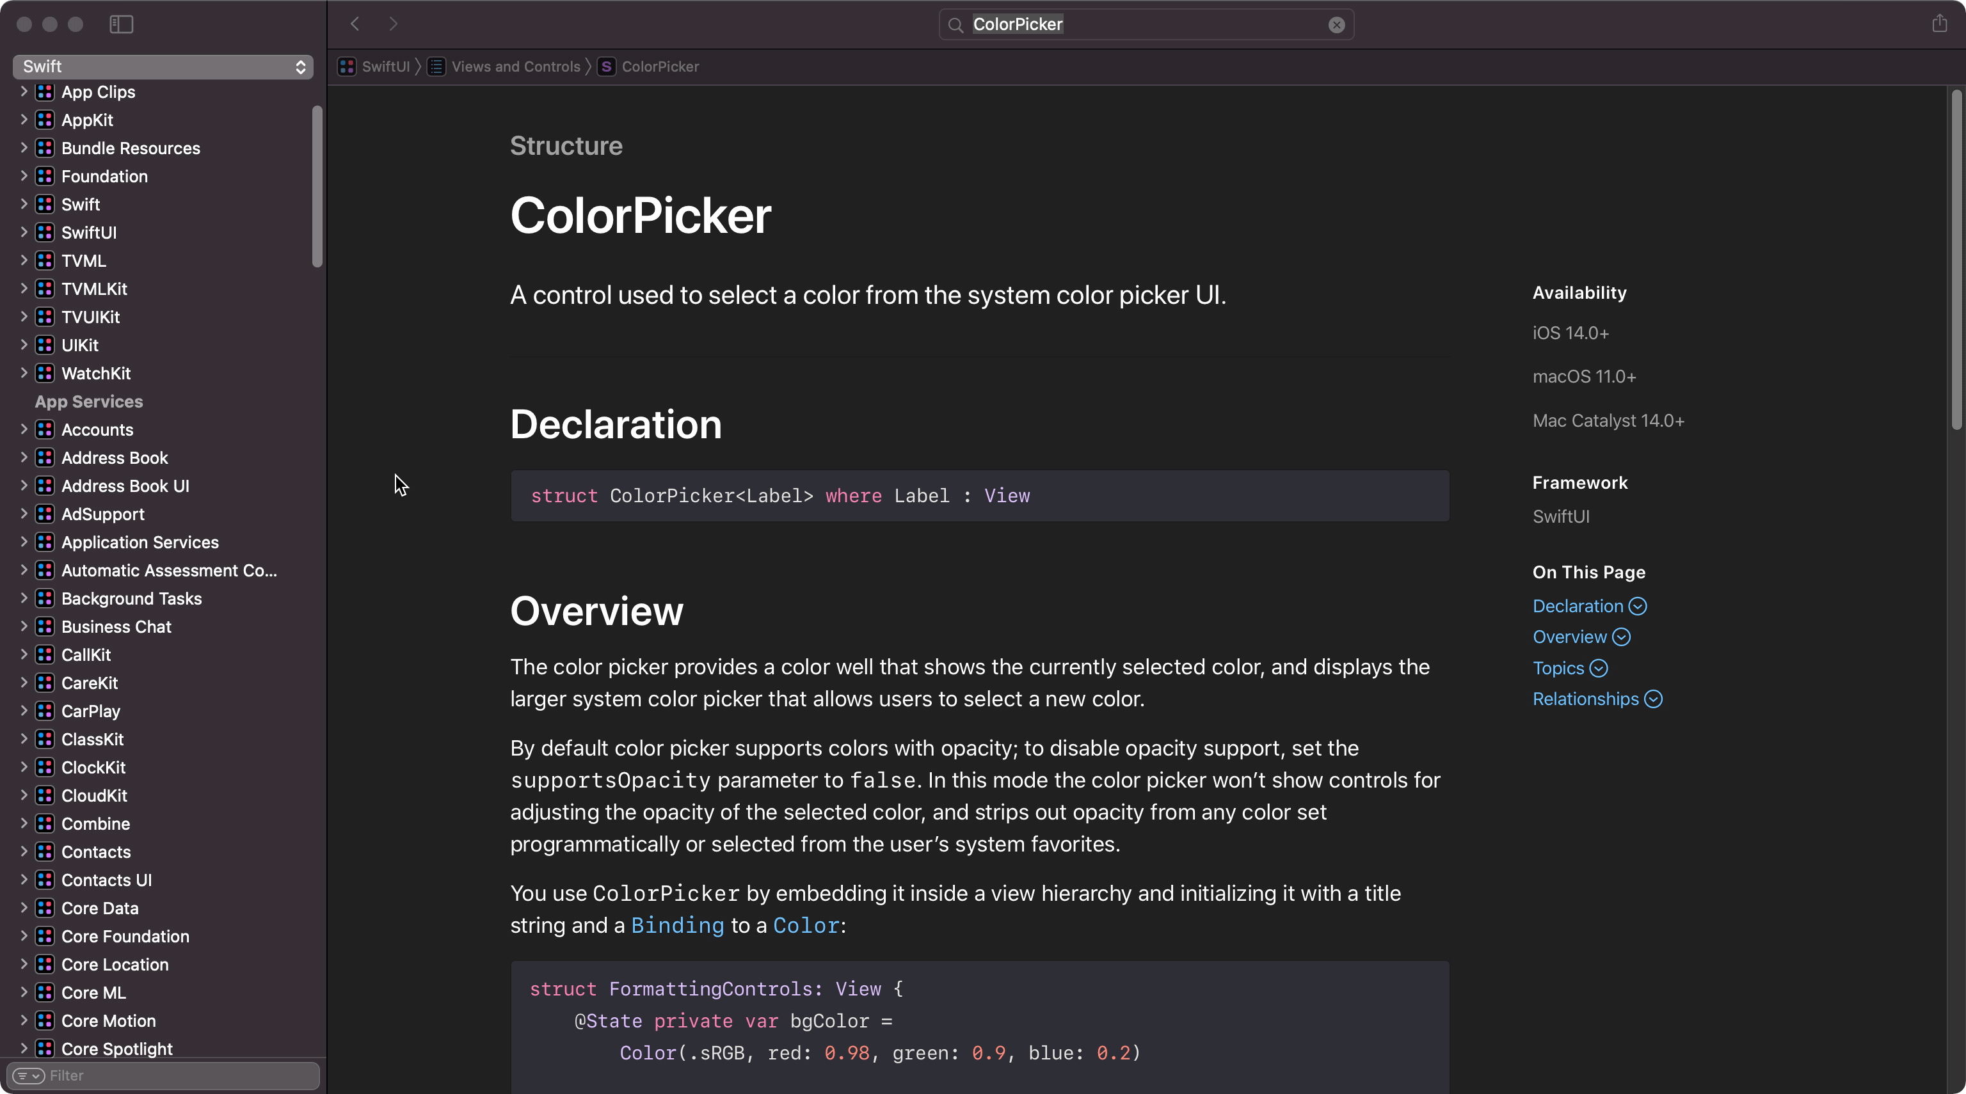Select Core Foundation in sidebar
Screen dimensions: 1966x1094
125,936
